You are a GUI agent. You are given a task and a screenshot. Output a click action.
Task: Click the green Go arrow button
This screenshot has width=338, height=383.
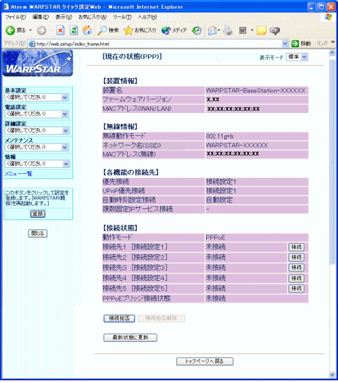pos(295,43)
